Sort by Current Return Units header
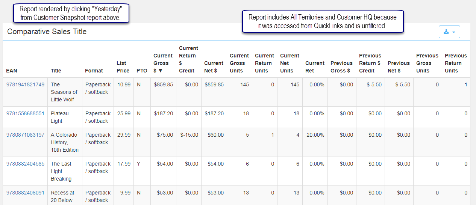The image size is (476, 205). click(x=264, y=63)
